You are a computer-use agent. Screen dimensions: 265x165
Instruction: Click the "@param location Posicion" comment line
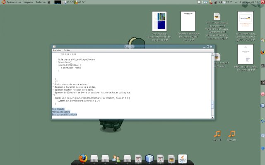pyautogui.click(x=73, y=90)
